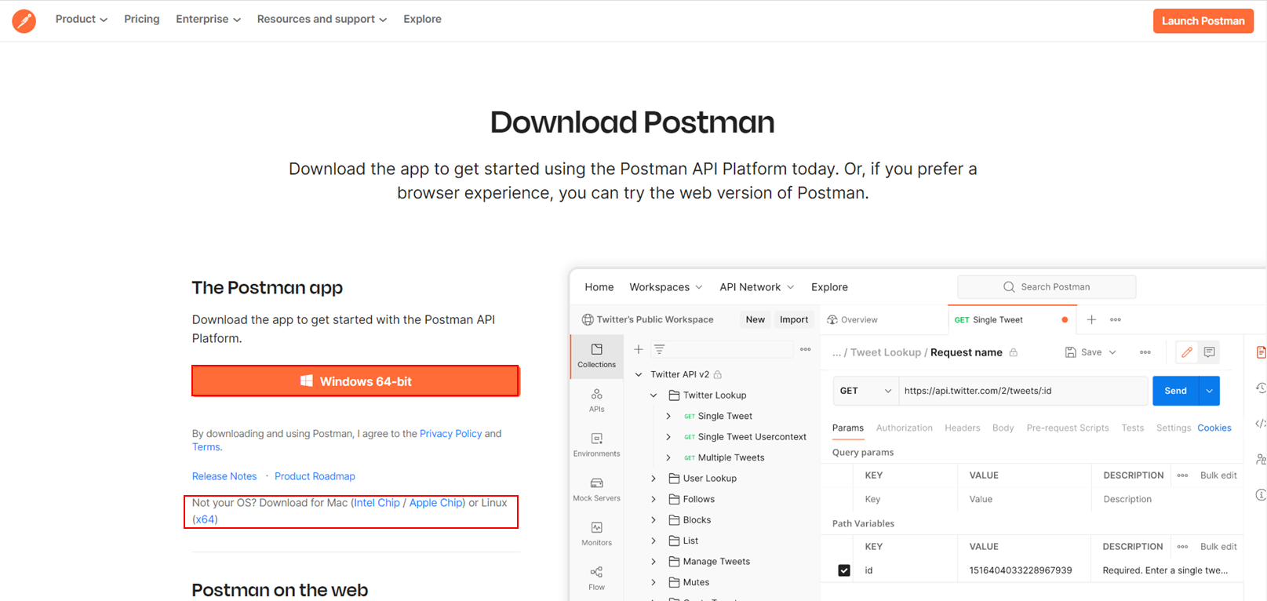Collapse the Twitter Lookup folder
Screen dimensions: 1267x601
point(654,395)
